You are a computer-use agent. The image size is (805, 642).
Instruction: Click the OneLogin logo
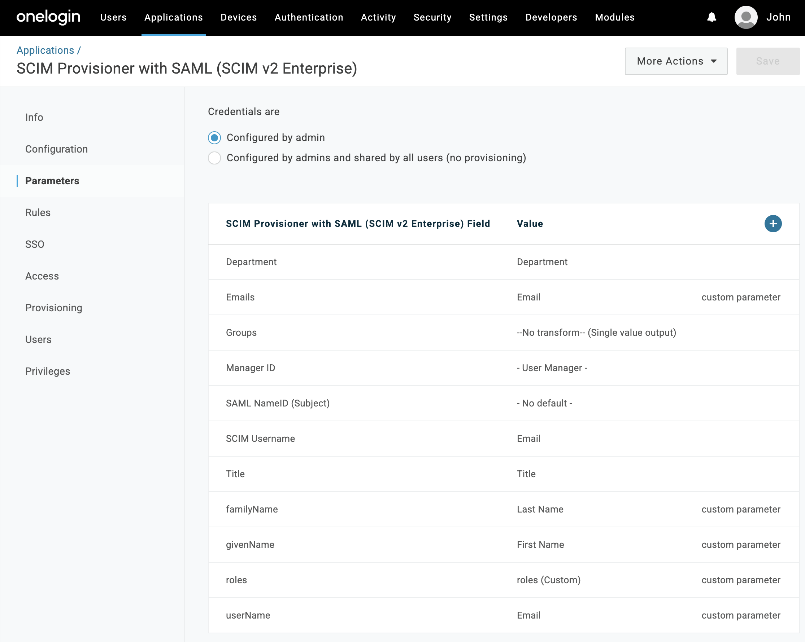click(x=48, y=17)
